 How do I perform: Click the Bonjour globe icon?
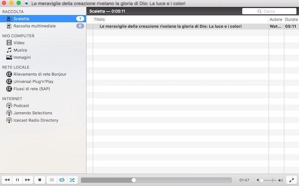click(x=9, y=74)
